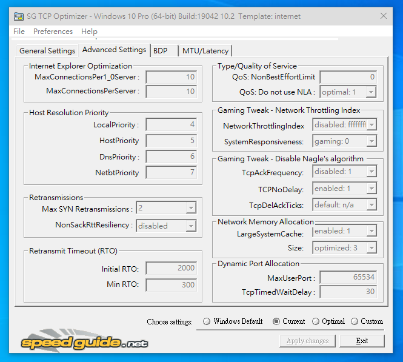Click the Apply changes button
This screenshot has width=403, height=362.
tap(307, 341)
